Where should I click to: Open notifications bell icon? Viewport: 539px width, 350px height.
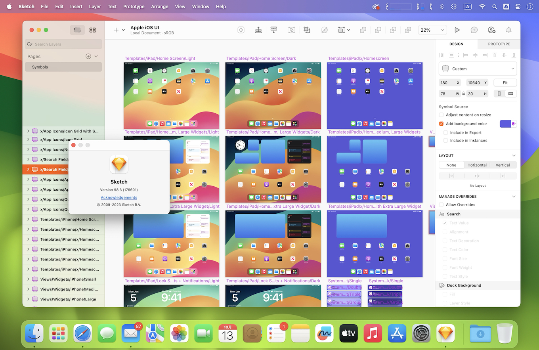point(508,30)
